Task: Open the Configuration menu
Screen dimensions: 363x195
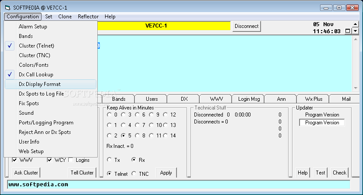Action: (23, 17)
